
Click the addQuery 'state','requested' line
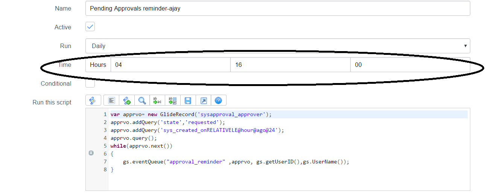(167, 122)
